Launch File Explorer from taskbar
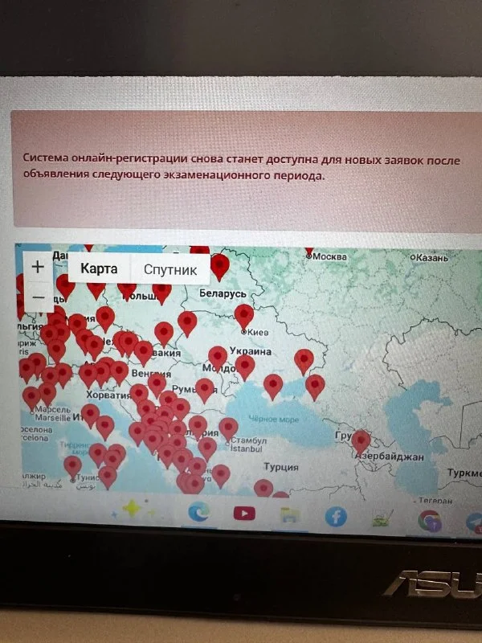Image resolution: width=482 pixels, height=643 pixels. point(290,514)
